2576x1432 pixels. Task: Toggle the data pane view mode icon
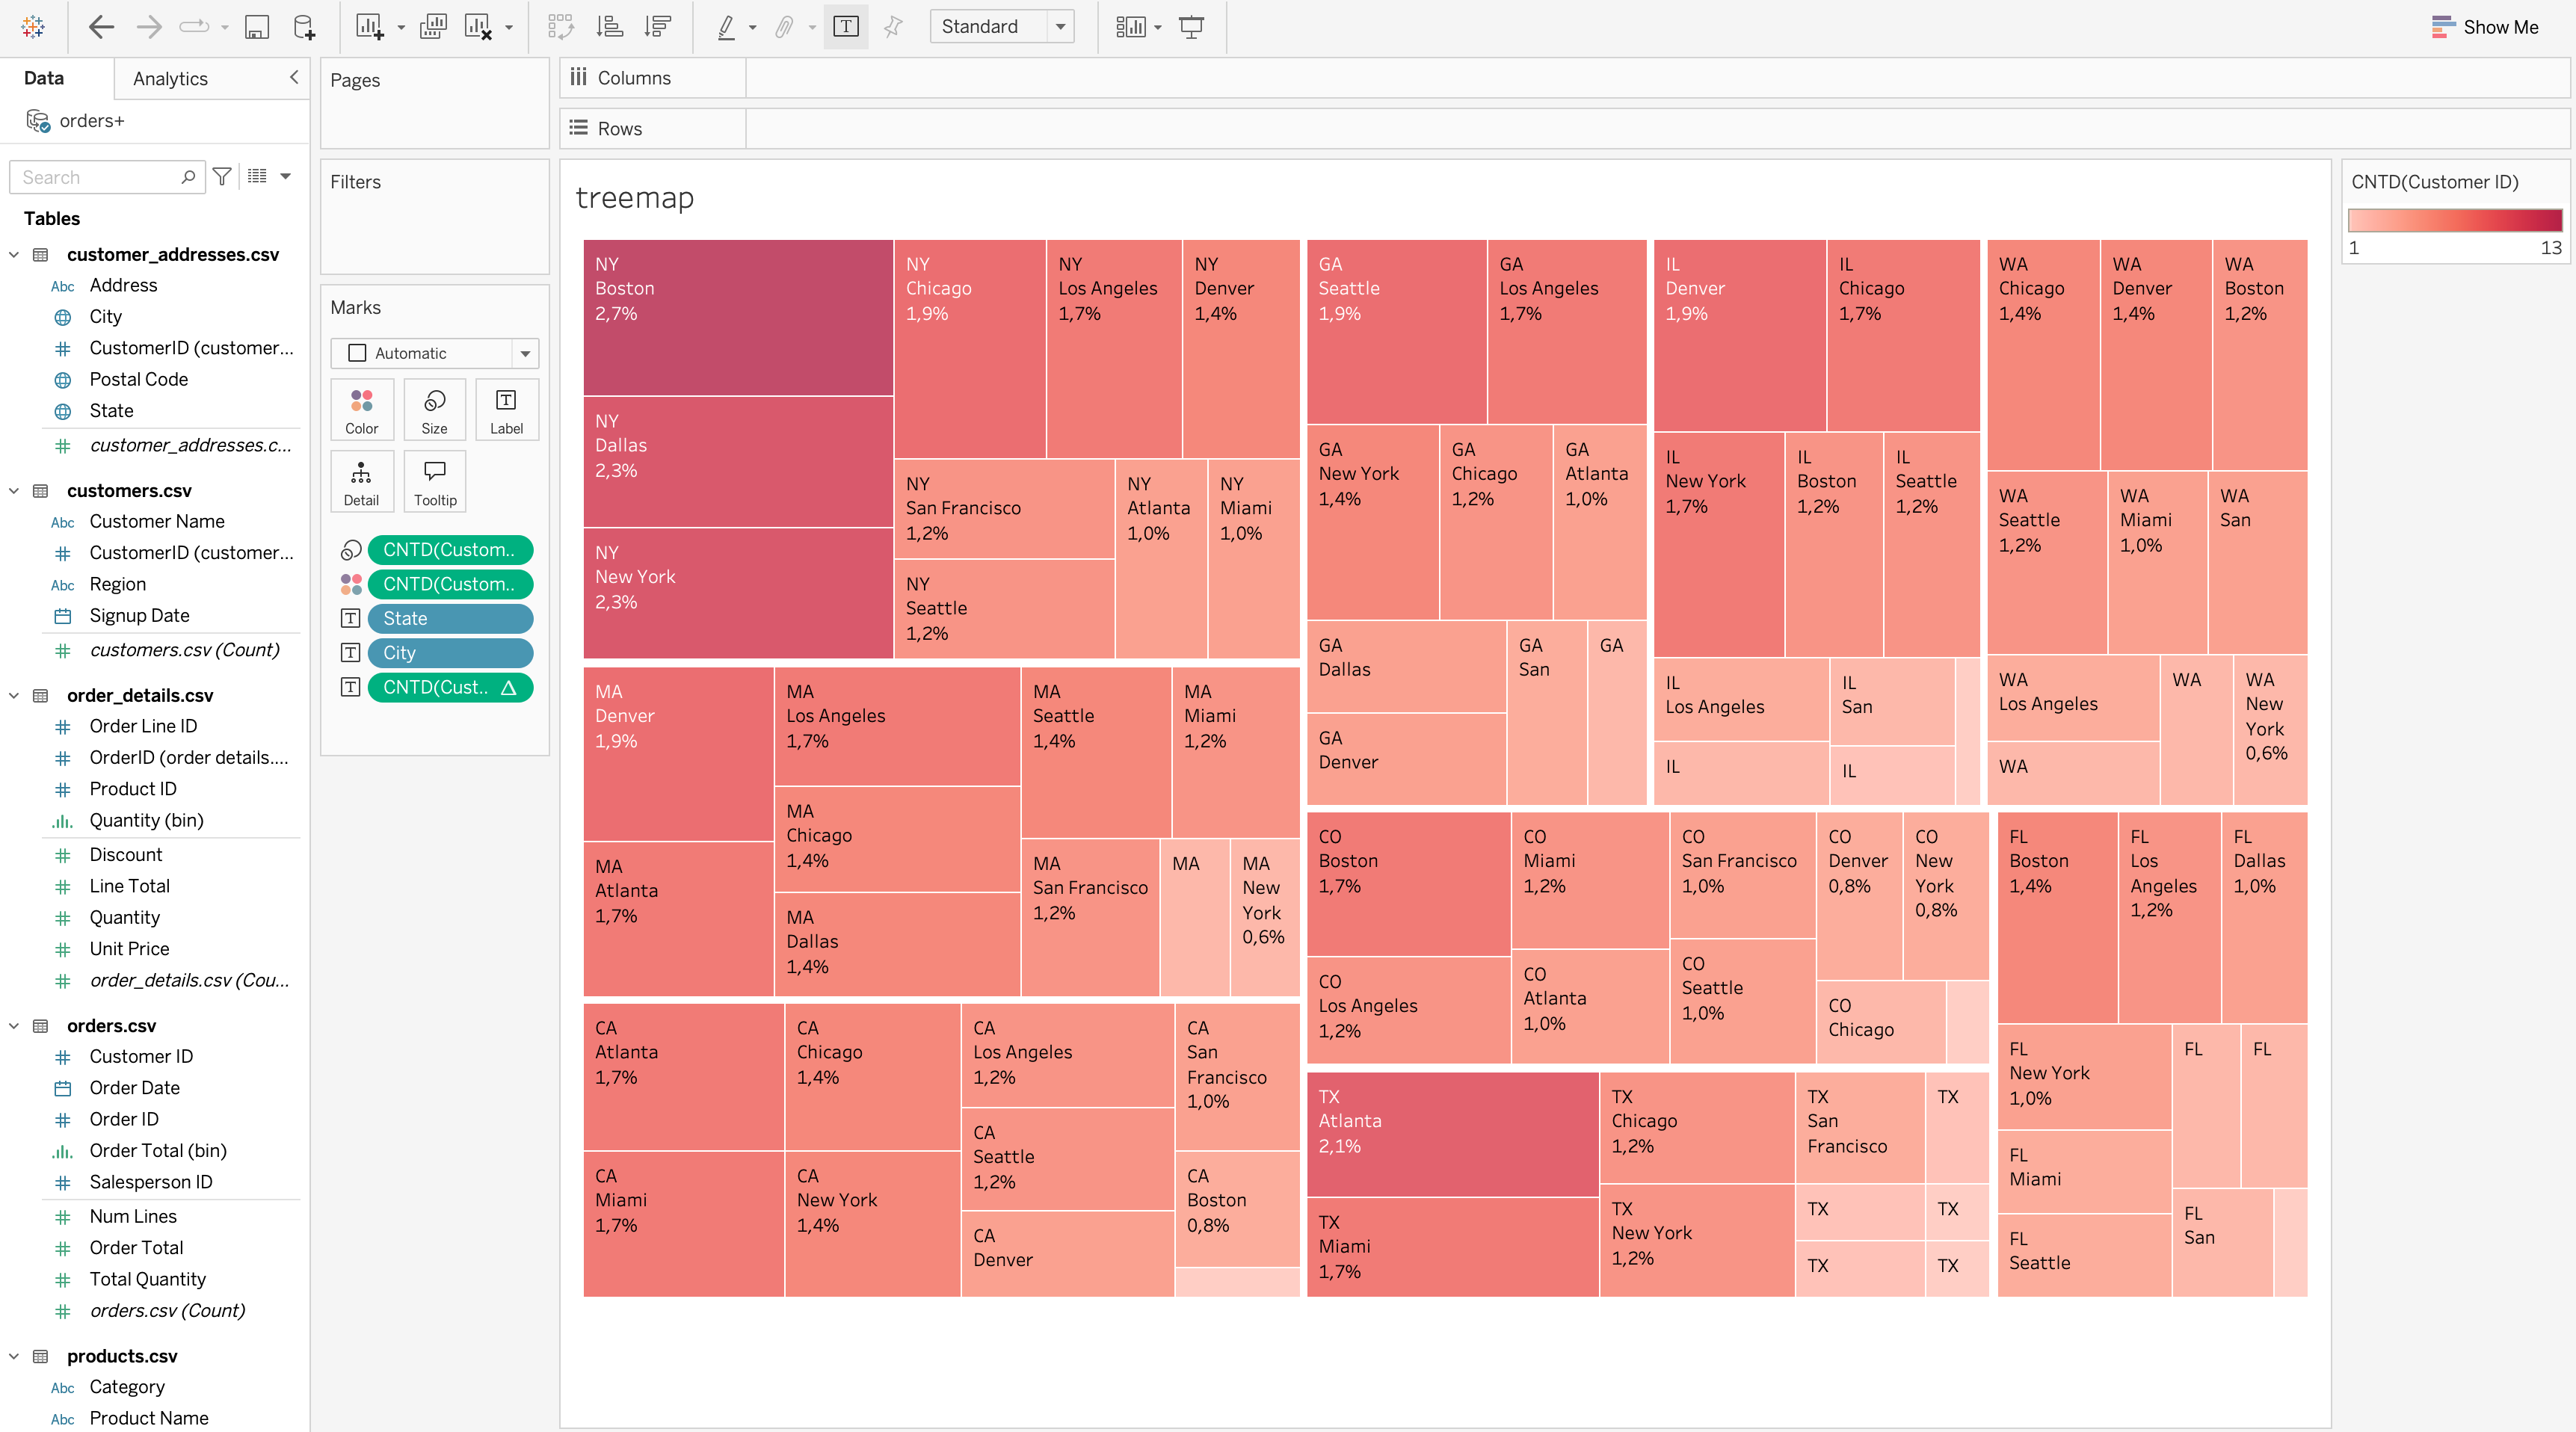pyautogui.click(x=258, y=177)
